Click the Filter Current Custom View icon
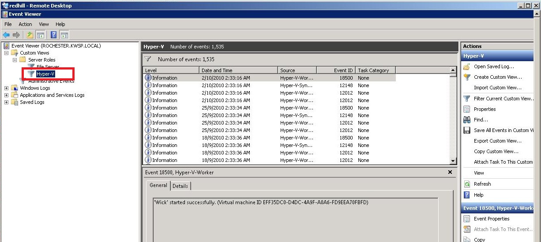 click(x=467, y=99)
